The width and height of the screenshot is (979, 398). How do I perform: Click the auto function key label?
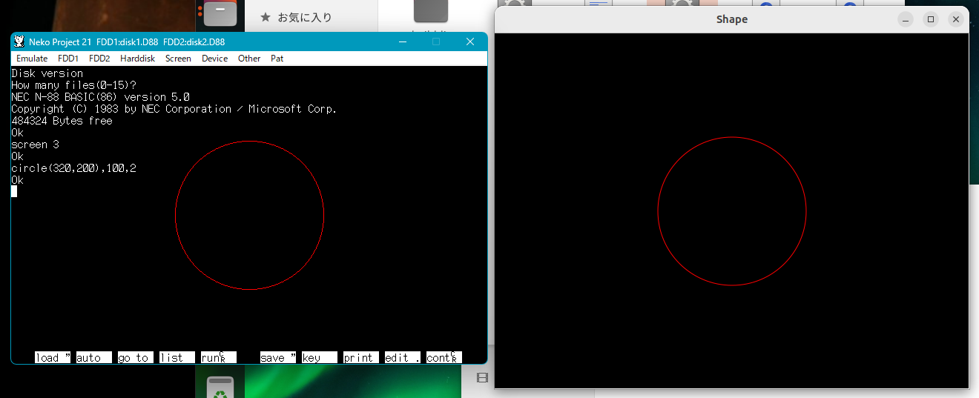pos(93,357)
